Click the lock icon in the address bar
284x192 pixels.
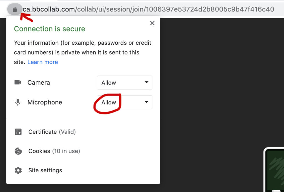point(15,9)
